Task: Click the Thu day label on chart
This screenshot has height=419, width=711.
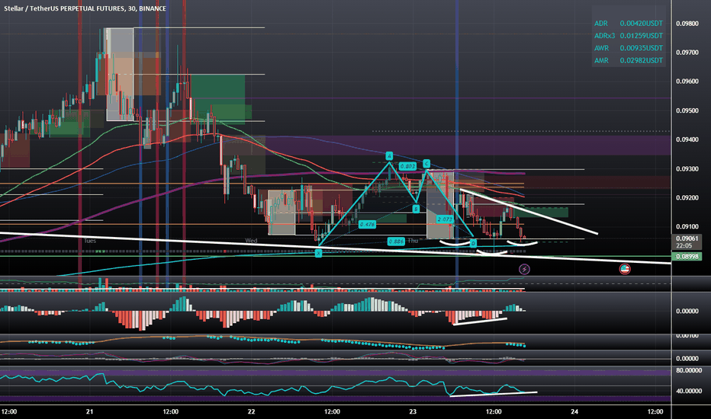Action: tap(413, 241)
